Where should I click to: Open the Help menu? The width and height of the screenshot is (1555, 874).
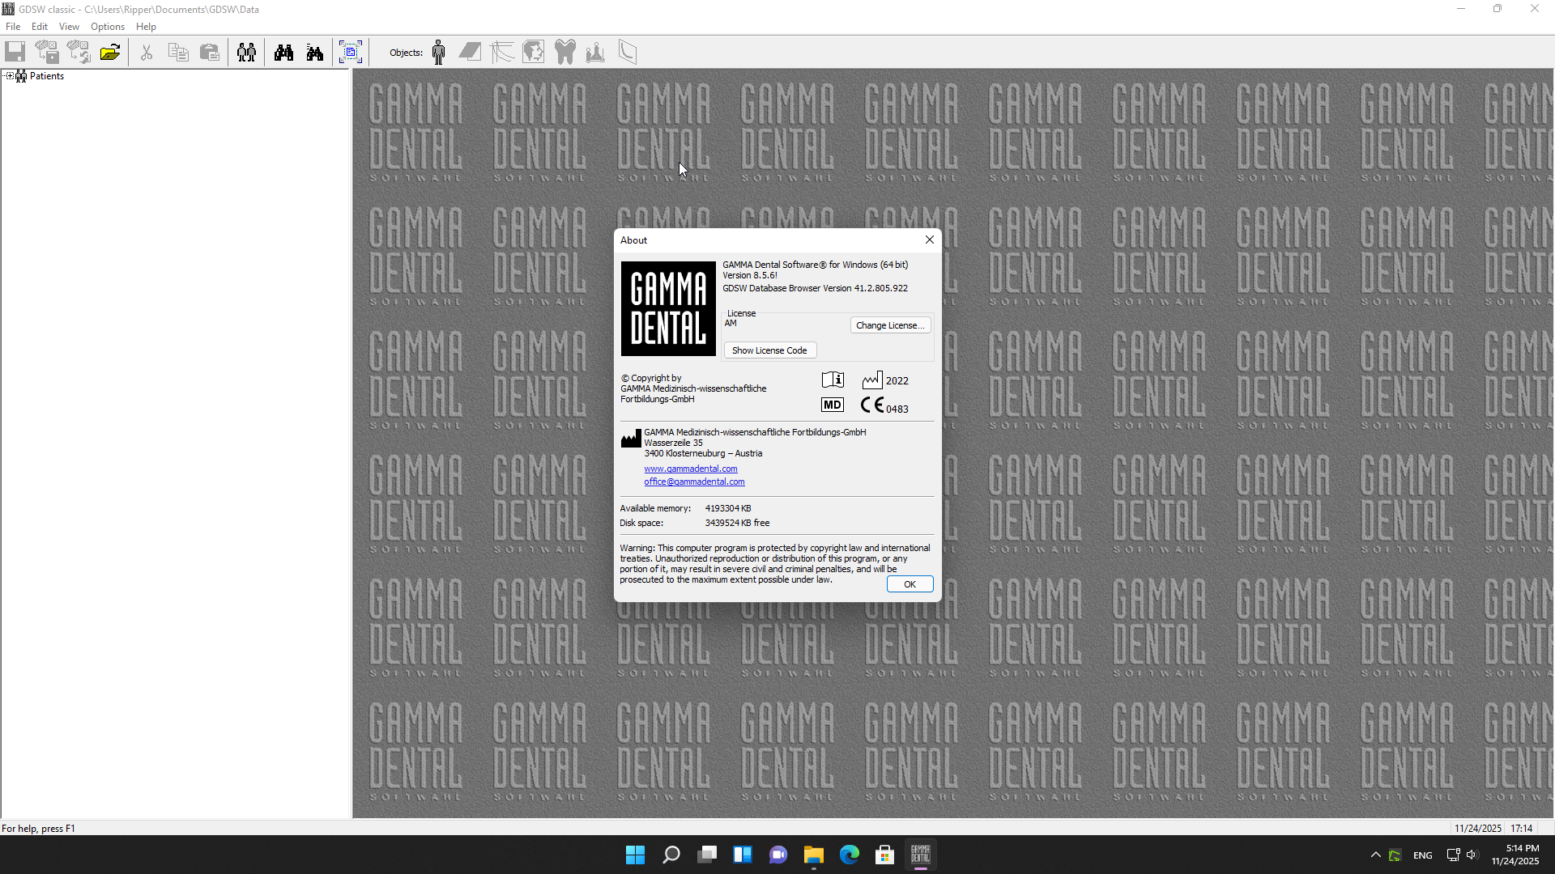[x=146, y=27]
